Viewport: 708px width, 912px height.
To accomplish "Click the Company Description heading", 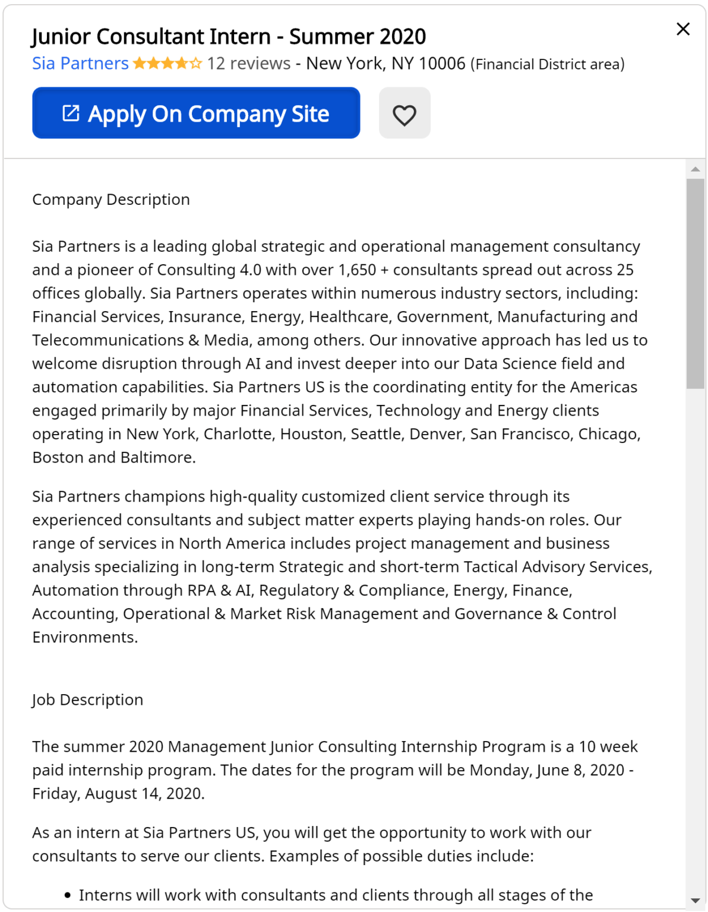I will click(111, 199).
